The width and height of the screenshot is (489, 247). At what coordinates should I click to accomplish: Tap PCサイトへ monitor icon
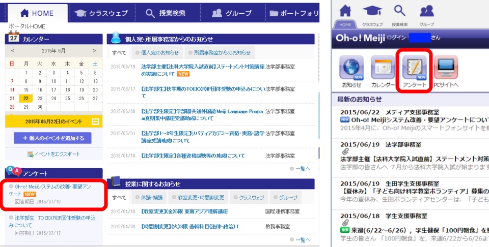446,68
